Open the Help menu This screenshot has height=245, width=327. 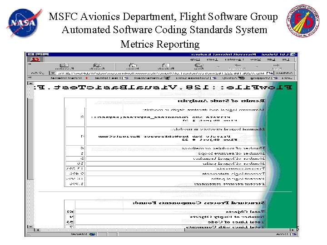[195, 59]
